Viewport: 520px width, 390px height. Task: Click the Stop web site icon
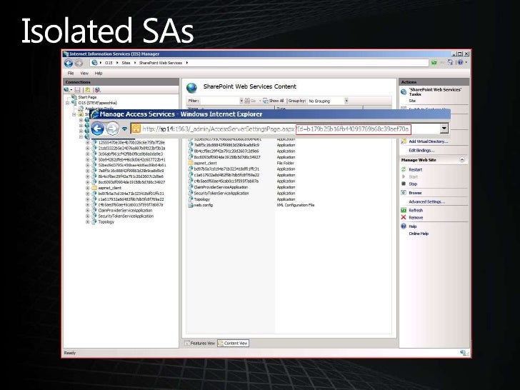tap(404, 184)
